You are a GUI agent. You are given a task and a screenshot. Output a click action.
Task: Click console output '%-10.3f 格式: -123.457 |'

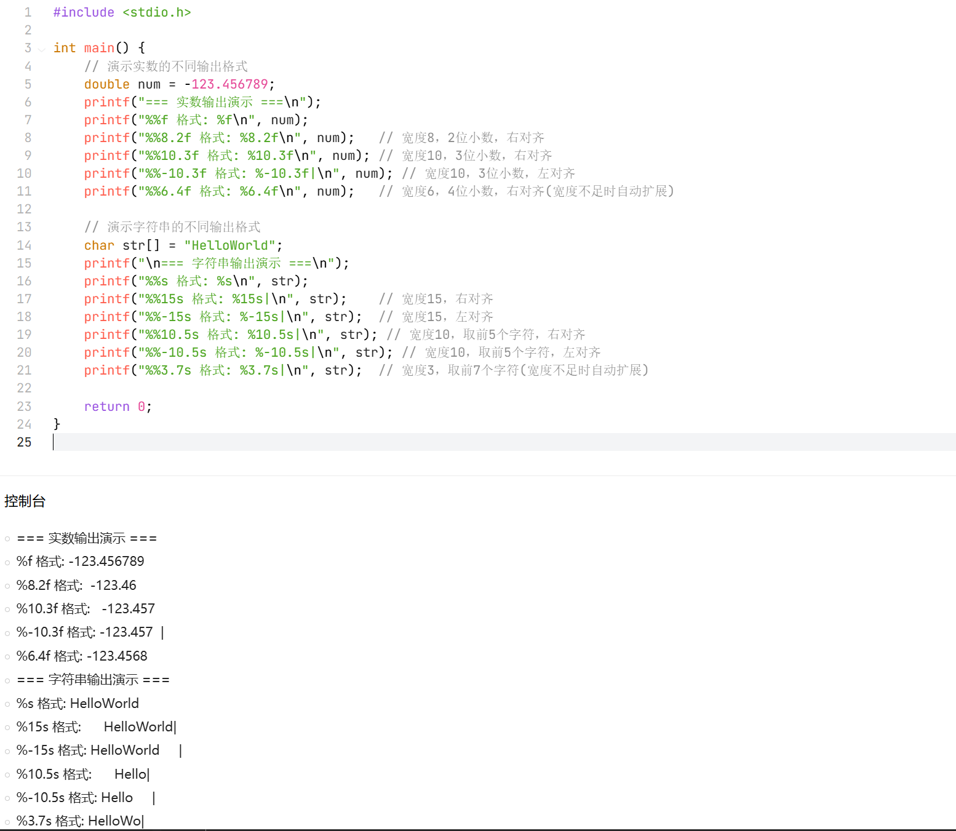click(90, 632)
